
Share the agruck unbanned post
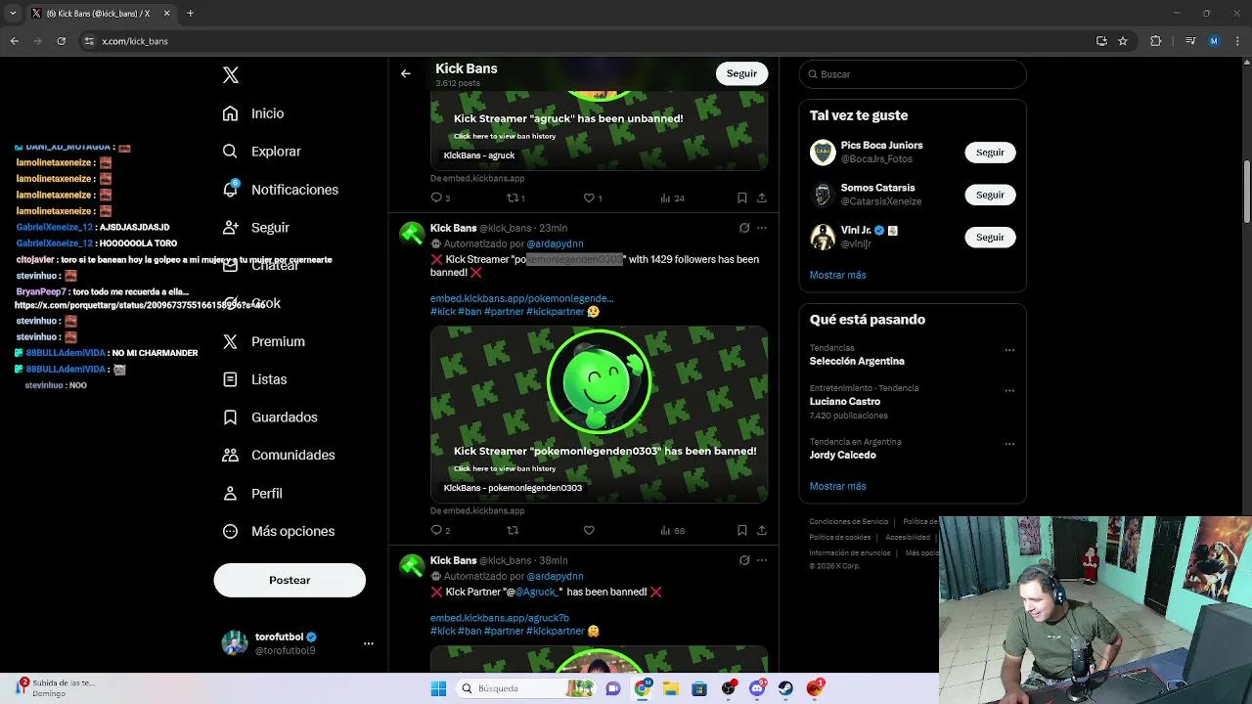coord(761,198)
